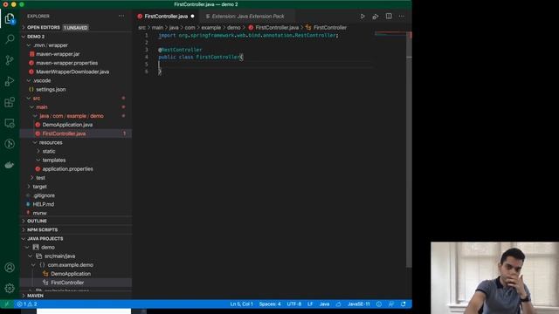Click the Ln 5, Col 1 status item
Screen dimensions: 559x314
tap(241, 304)
